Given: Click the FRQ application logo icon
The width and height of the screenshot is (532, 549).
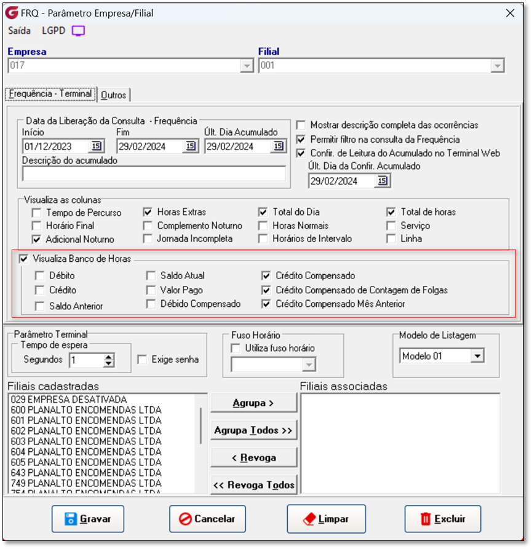Looking at the screenshot, I should (x=12, y=13).
